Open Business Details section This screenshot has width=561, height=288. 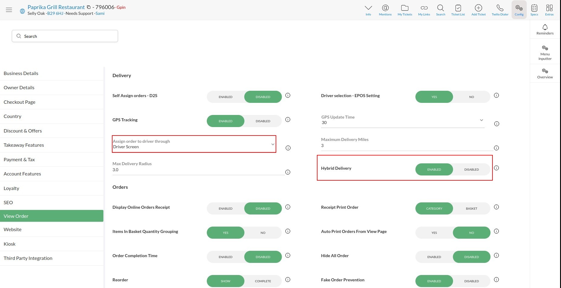52,74
